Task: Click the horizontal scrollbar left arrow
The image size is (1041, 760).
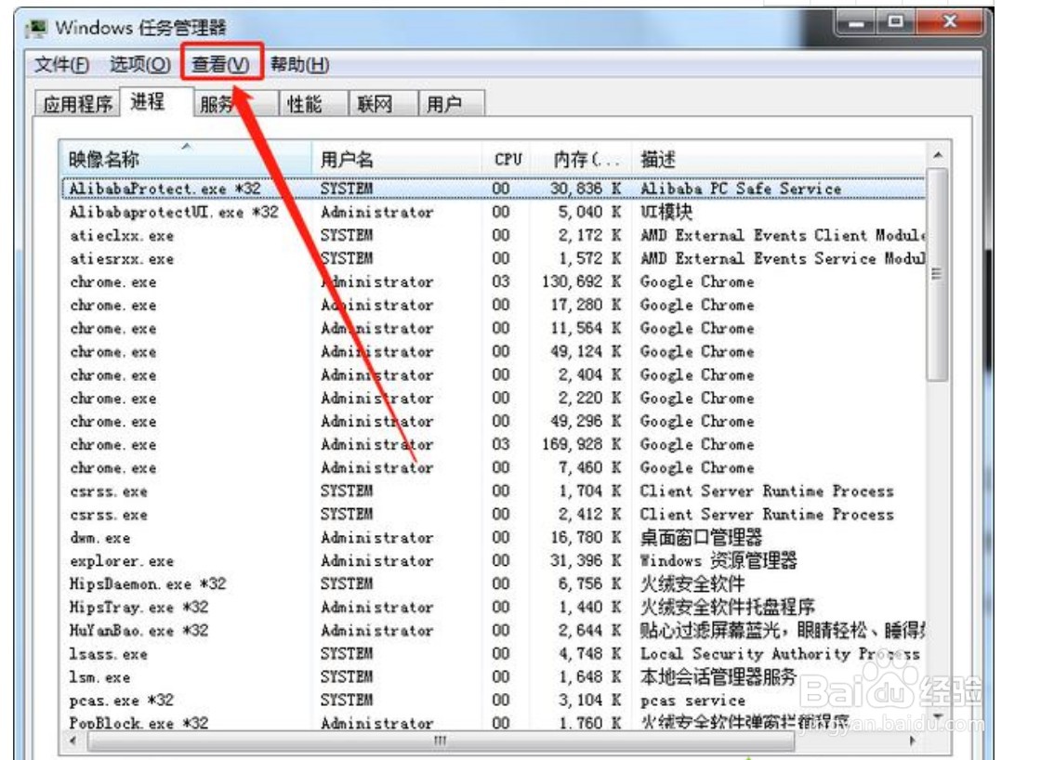Action: tap(72, 740)
